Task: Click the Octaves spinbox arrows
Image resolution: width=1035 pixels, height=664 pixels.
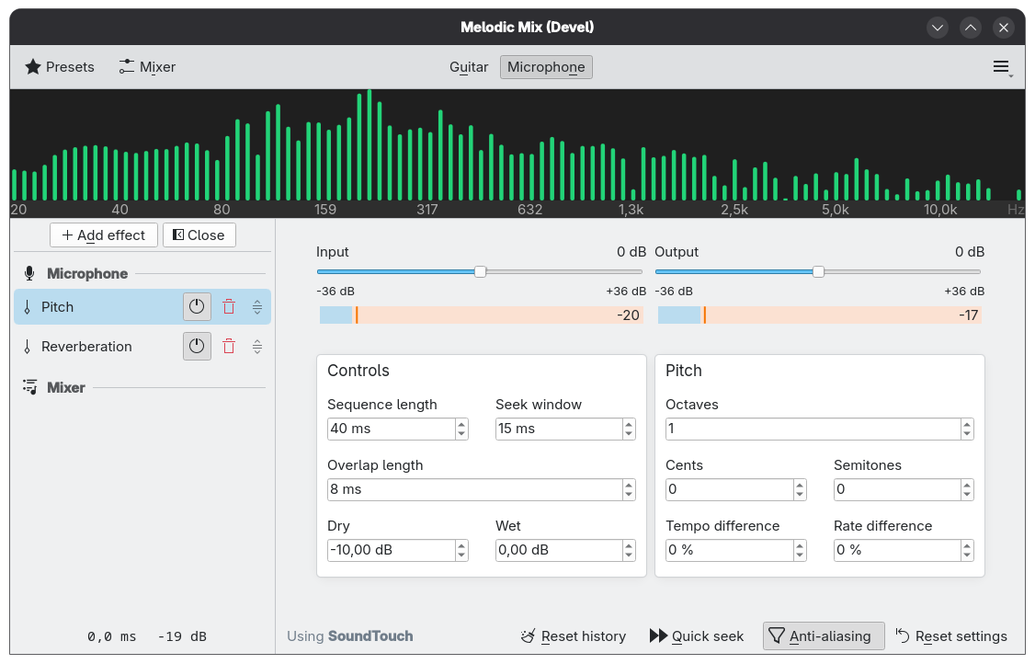Action: point(966,429)
